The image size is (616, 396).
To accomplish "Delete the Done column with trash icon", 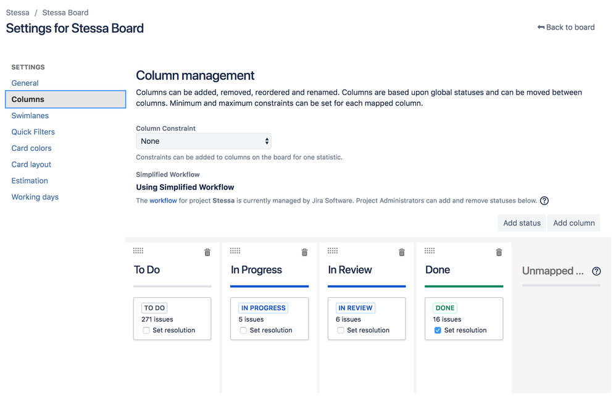I will click(499, 253).
